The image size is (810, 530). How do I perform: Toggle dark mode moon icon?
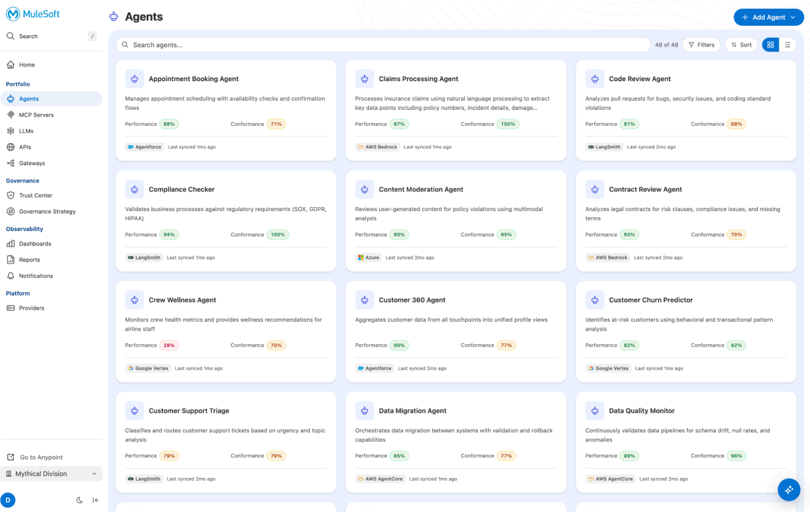pos(79,500)
